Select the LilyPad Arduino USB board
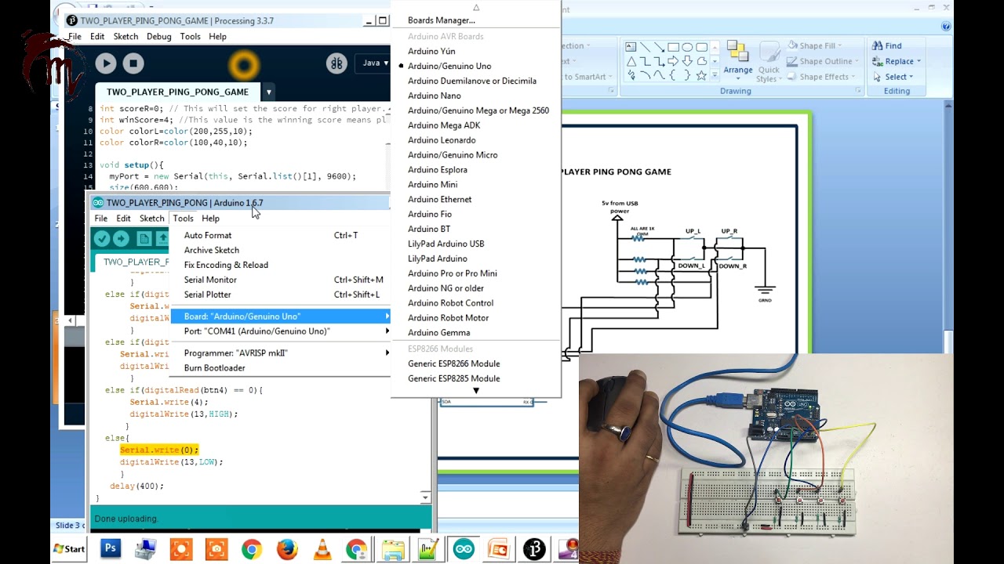Screen dimensions: 1004x564 coord(476,244)
